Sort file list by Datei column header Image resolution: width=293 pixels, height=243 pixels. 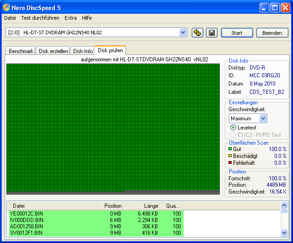click(53, 206)
